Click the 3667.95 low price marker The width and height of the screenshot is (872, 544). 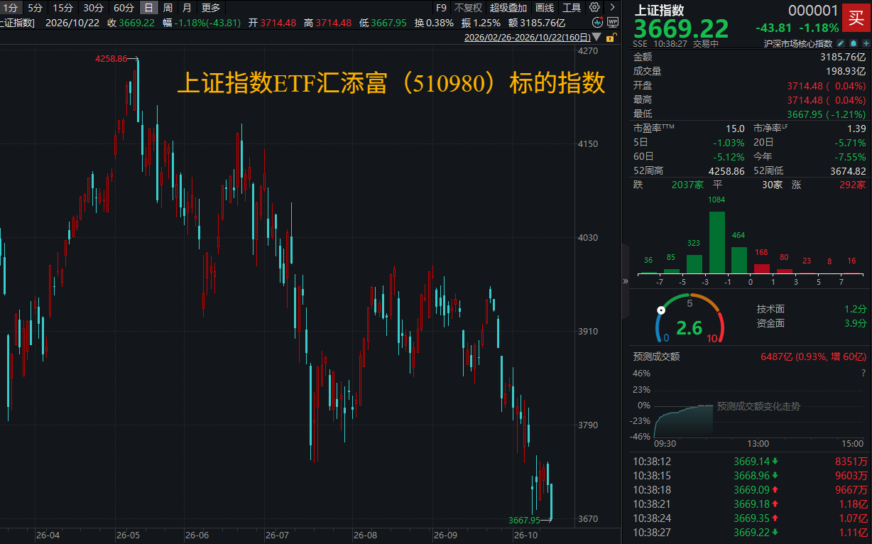(x=524, y=520)
